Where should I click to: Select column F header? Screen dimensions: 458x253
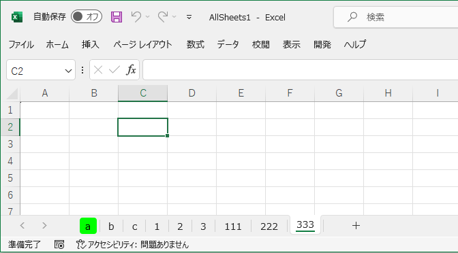(290, 93)
